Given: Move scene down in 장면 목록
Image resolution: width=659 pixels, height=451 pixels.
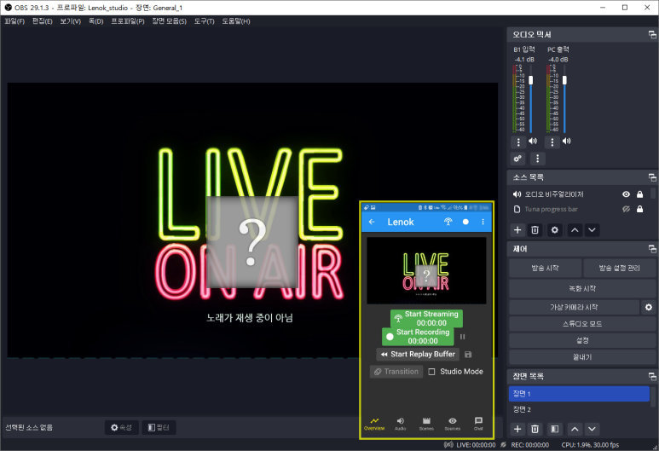Looking at the screenshot, I should click(x=592, y=429).
